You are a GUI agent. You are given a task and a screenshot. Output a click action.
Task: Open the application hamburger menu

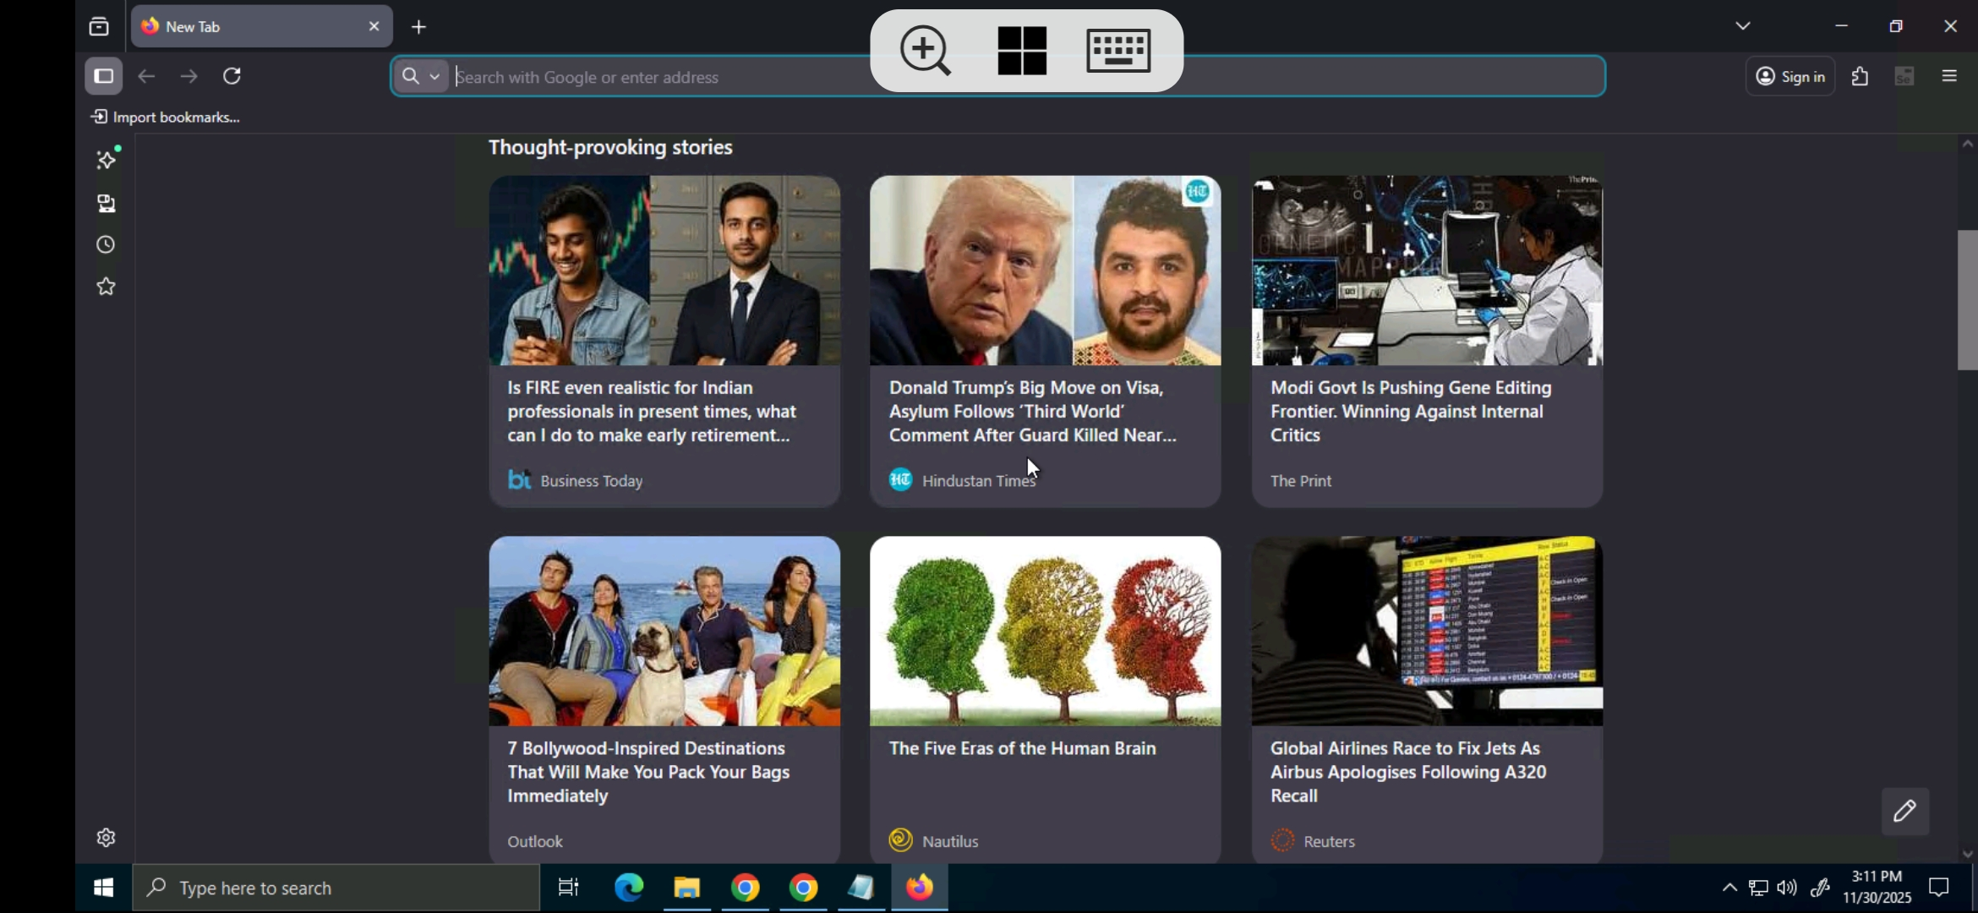pos(1949,77)
